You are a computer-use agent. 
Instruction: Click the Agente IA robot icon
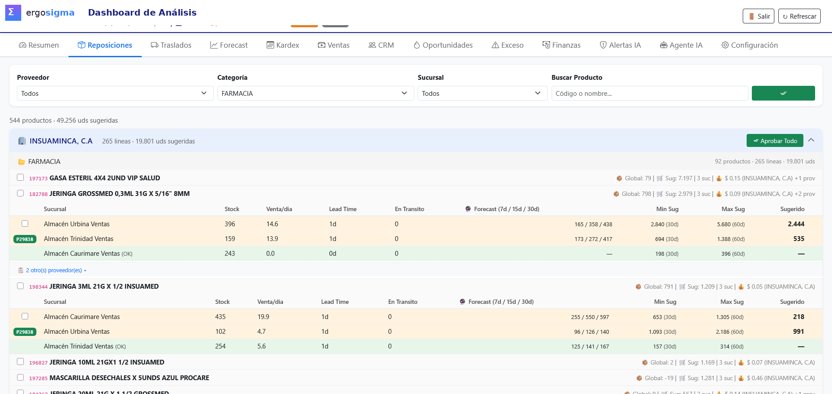click(663, 45)
